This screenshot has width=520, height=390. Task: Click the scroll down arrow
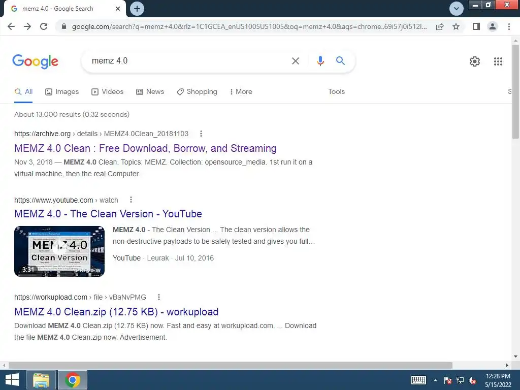pos(515,357)
